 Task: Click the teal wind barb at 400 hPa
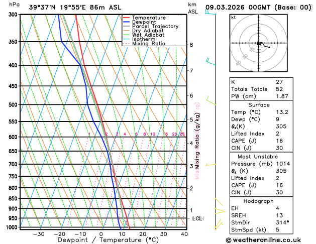click(210, 62)
